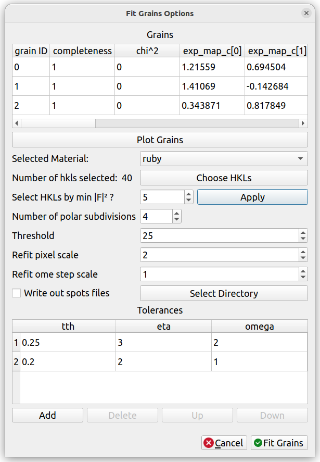
Task: Click the Select Directory button
Action: (224, 293)
